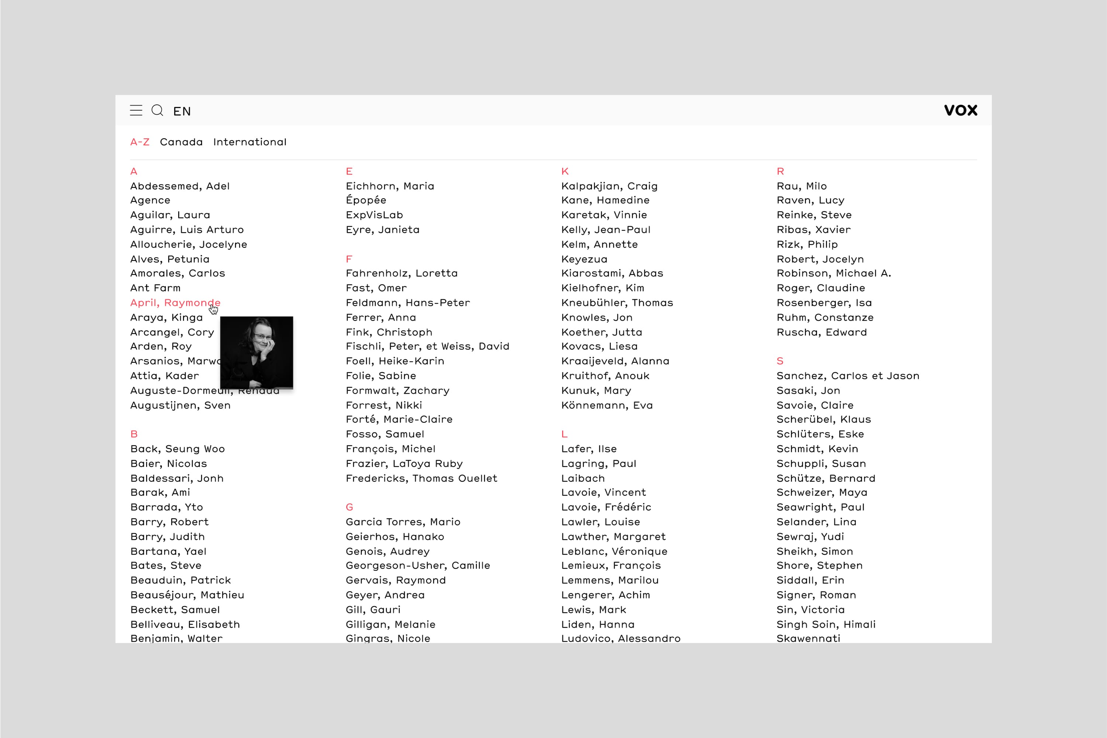
Task: Switch to the Canada filter tab
Action: tap(181, 142)
